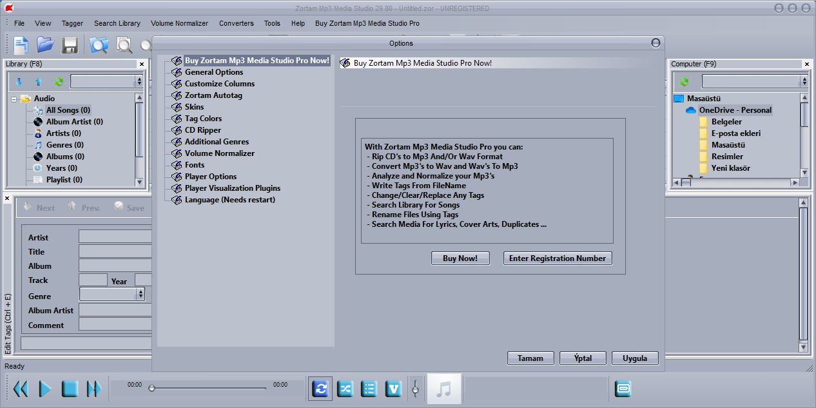816x408 pixels.
Task: Open the File menu
Action: tap(19, 23)
